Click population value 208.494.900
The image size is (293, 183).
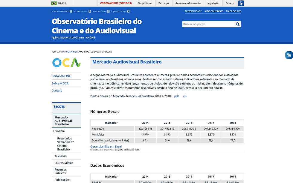pos(233,129)
